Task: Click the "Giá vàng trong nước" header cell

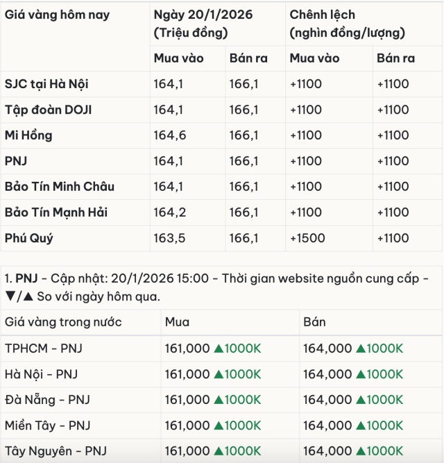Action: coord(63,322)
